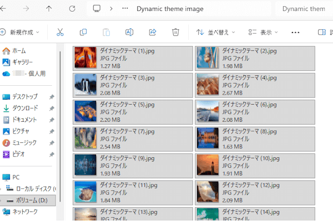The width and height of the screenshot is (333, 222).
Task: Open the See more toolbar options
Action: tap(295, 32)
